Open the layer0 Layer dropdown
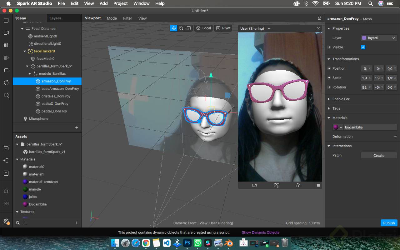The width and height of the screenshot is (400, 250). [379, 38]
